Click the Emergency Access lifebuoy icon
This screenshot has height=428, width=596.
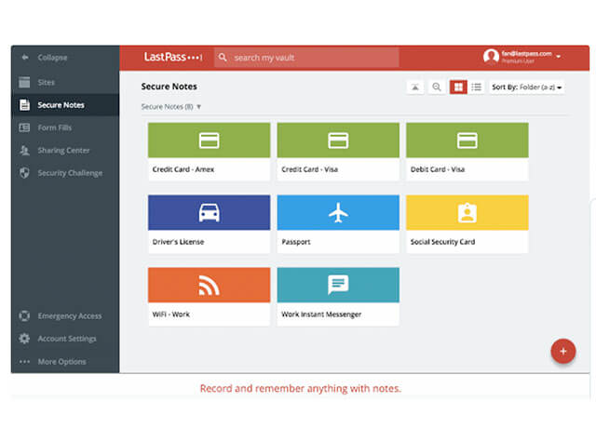(25, 316)
